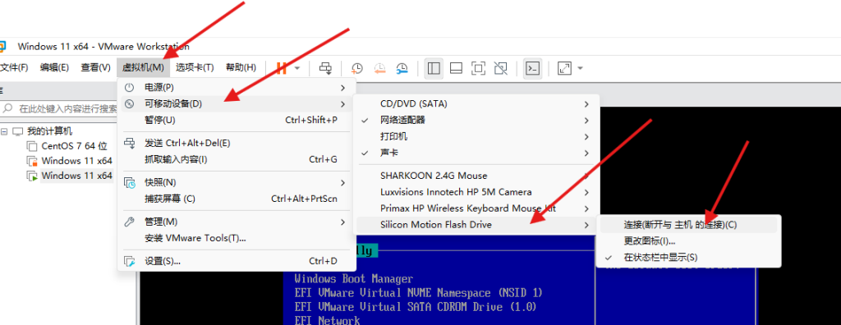Open SHARKOON 2.4G Mouse device submenu
The height and width of the screenshot is (325, 841).
[x=476, y=176]
